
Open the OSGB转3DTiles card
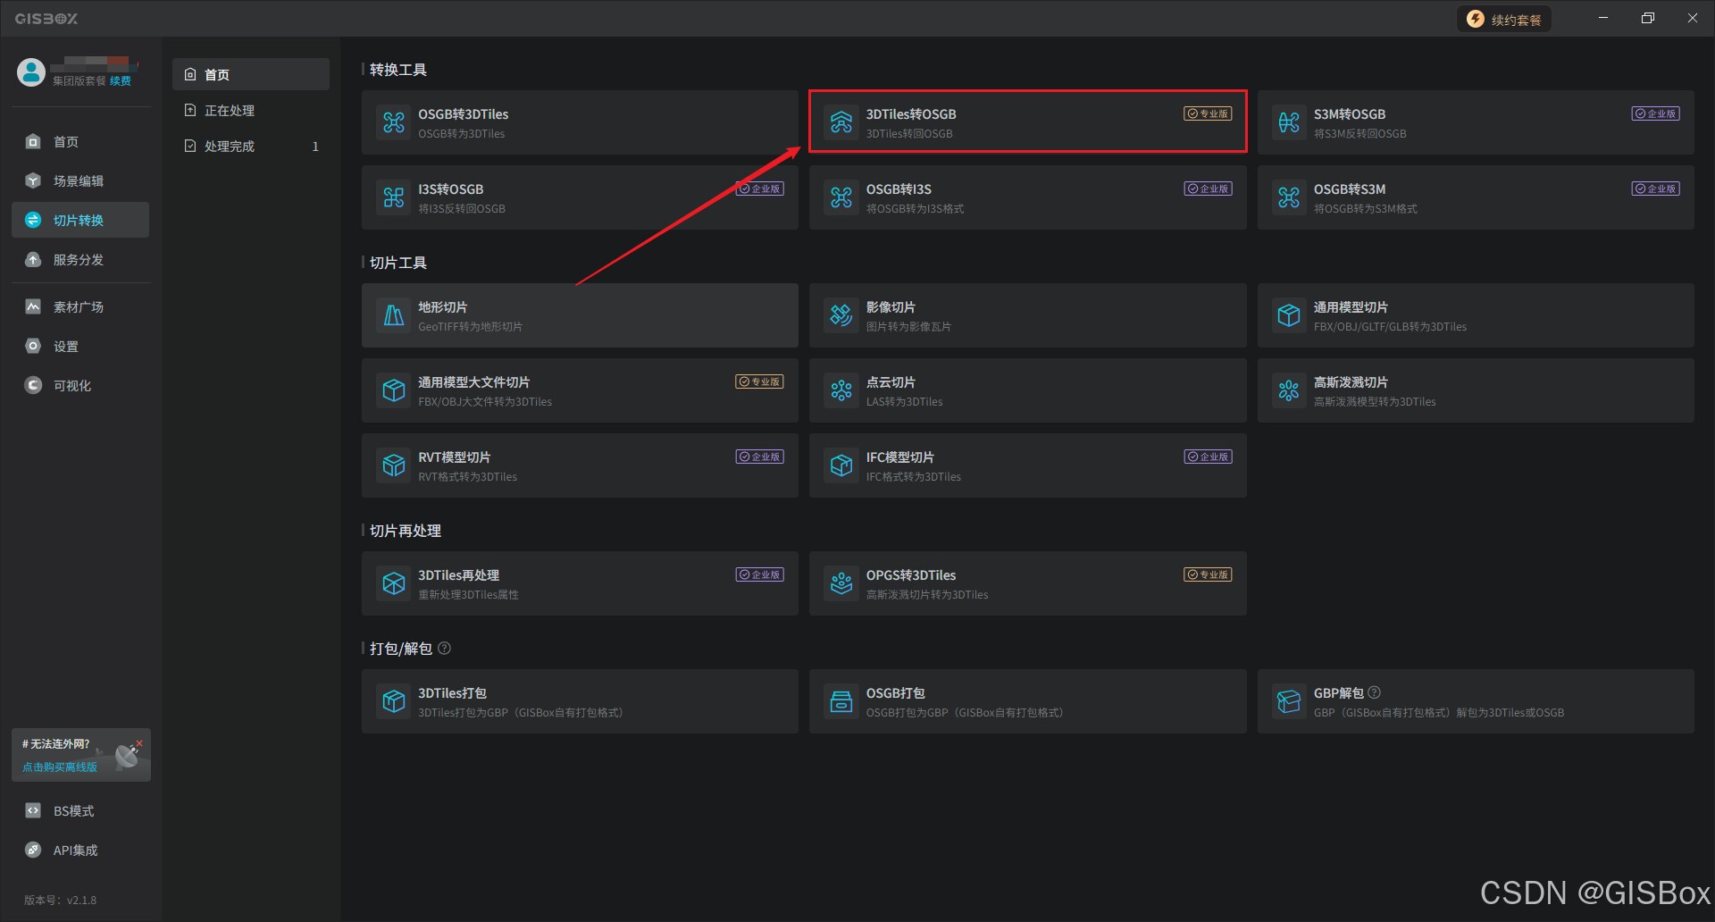tap(580, 122)
